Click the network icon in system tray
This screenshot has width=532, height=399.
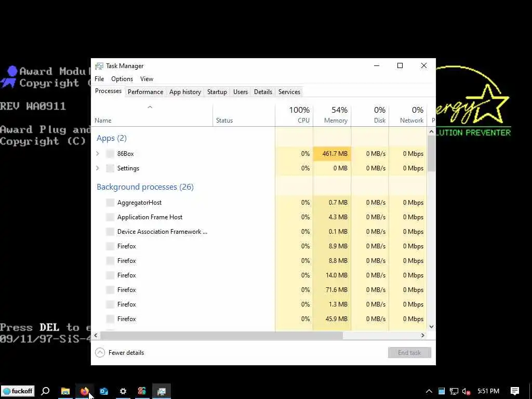[x=454, y=391]
